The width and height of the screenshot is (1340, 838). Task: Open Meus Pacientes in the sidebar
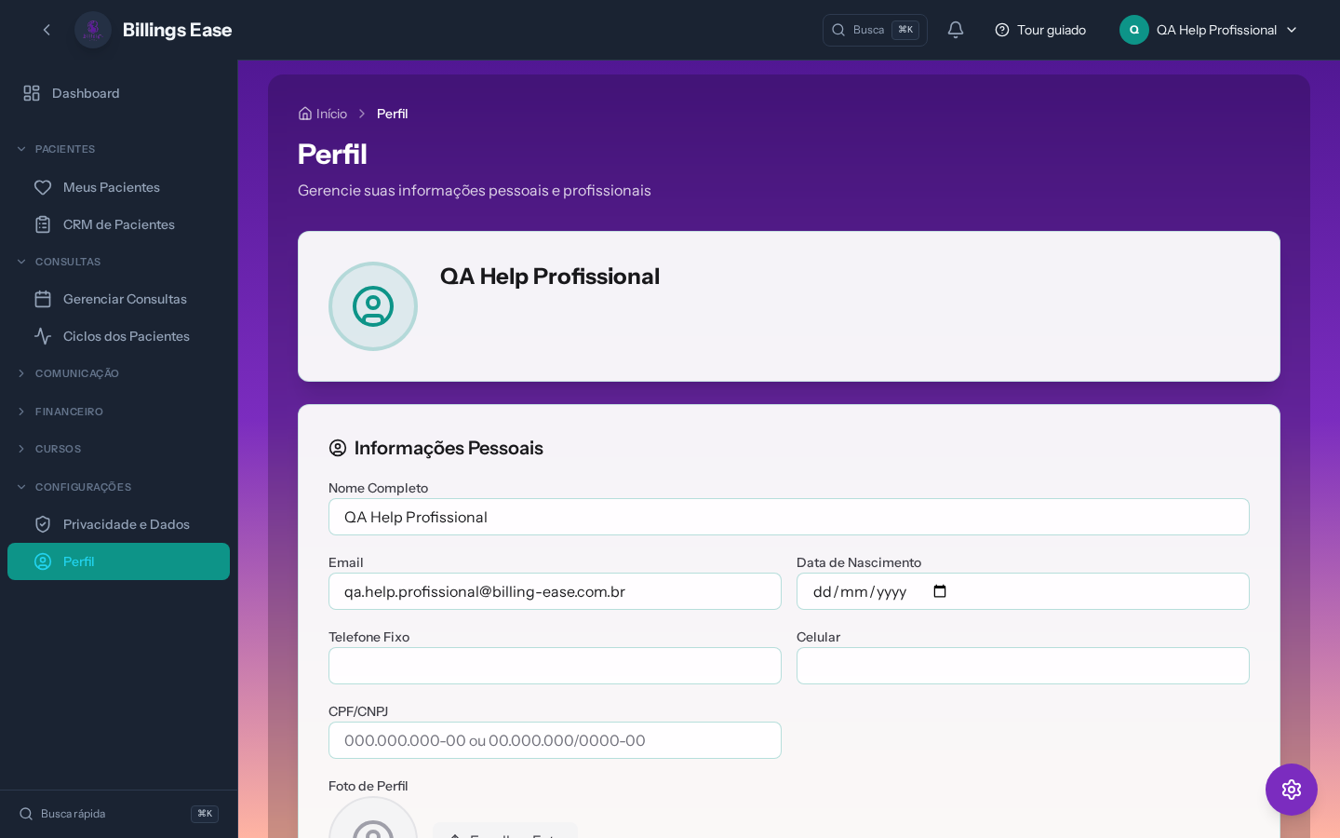[111, 187]
